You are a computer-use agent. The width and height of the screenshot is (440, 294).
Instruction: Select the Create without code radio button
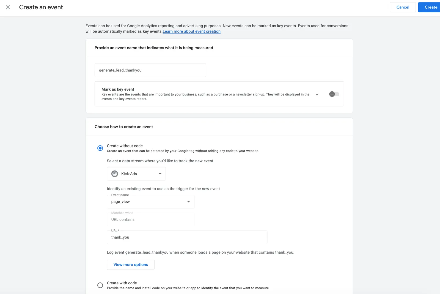(x=100, y=148)
